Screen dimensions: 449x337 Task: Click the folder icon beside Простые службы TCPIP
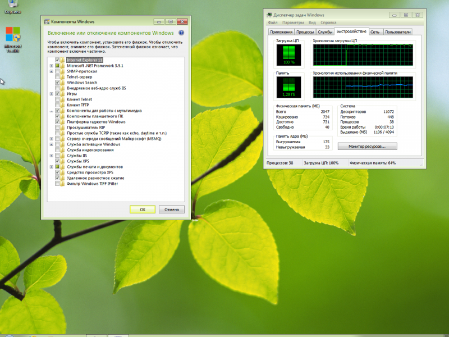point(62,133)
